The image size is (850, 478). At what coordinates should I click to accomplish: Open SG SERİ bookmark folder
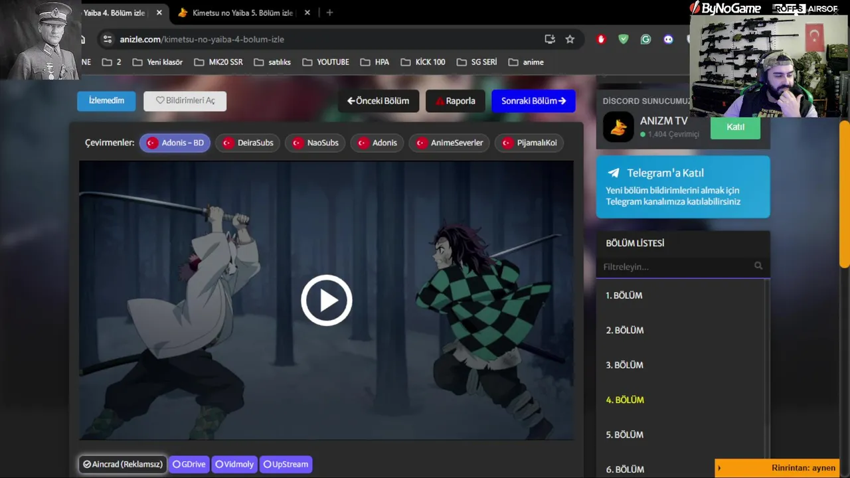[x=477, y=62]
